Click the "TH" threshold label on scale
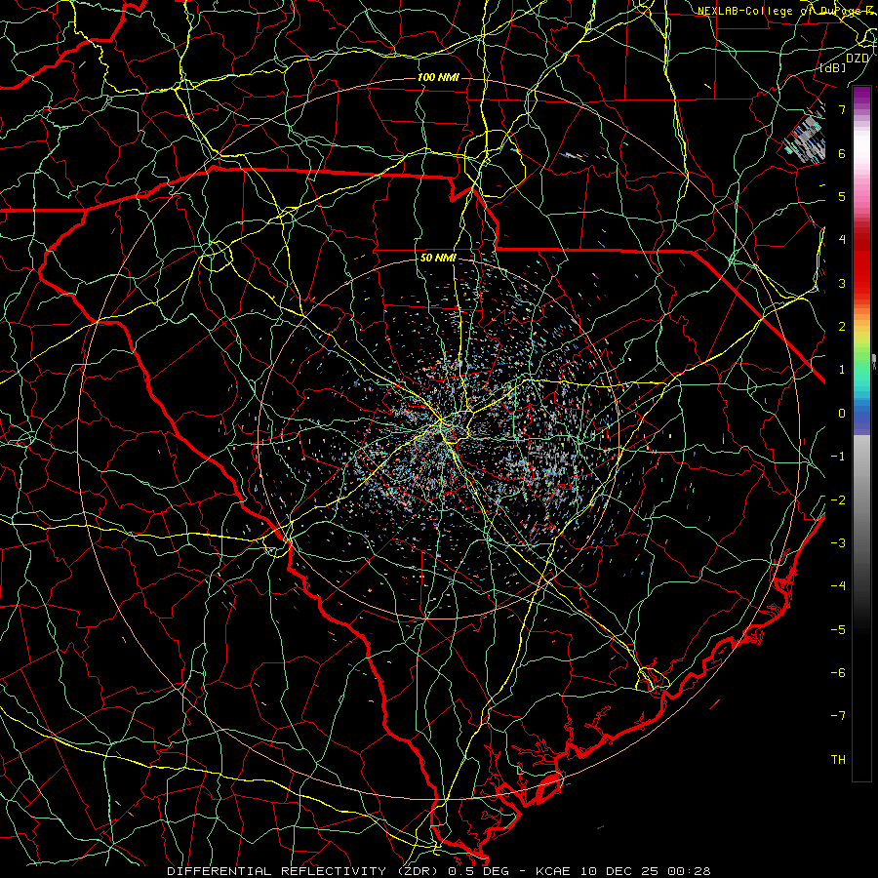878x878 pixels. coord(838,760)
